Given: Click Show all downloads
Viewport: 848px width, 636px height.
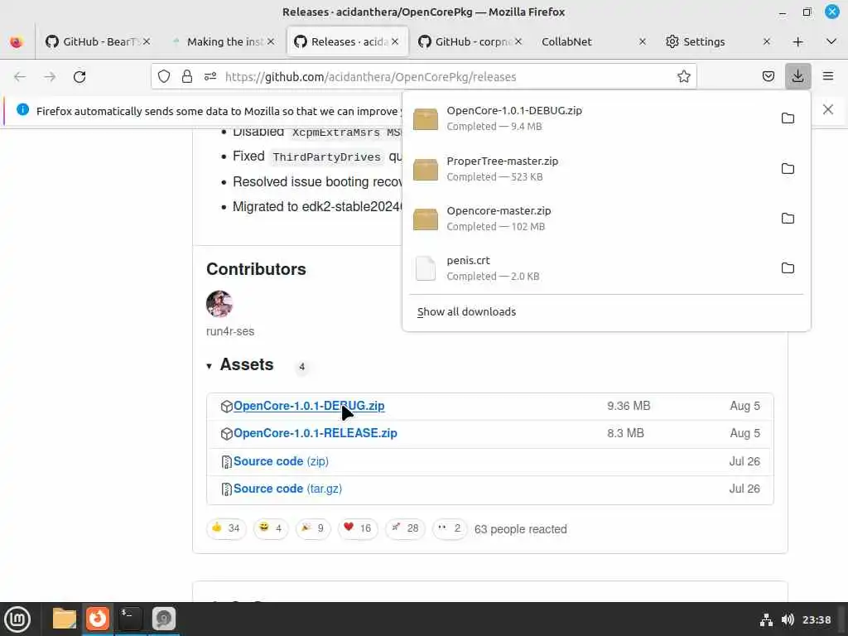Looking at the screenshot, I should point(466,311).
